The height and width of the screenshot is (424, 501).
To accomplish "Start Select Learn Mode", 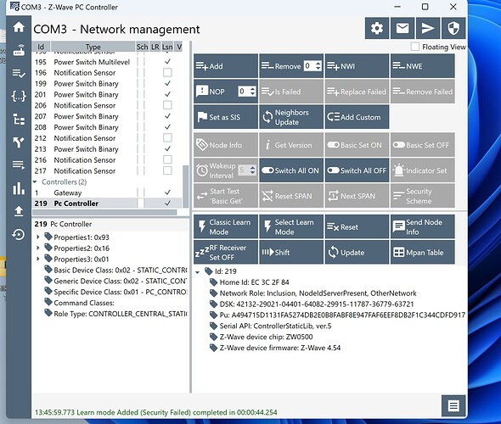I will point(291,226).
